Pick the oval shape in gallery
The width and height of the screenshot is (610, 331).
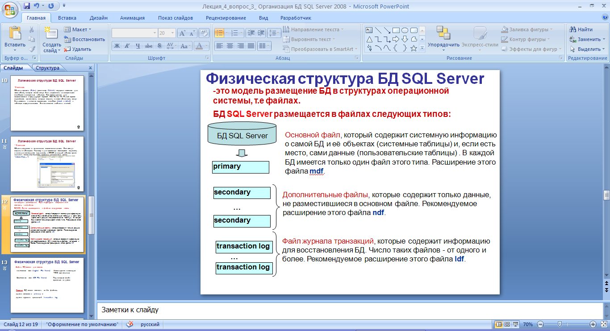coord(405,30)
